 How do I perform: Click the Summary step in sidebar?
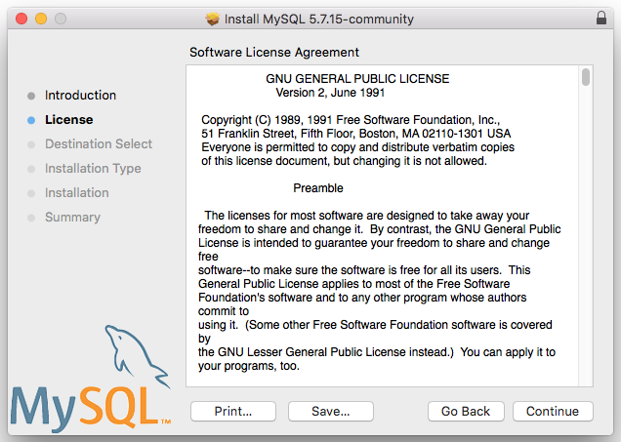tap(72, 218)
